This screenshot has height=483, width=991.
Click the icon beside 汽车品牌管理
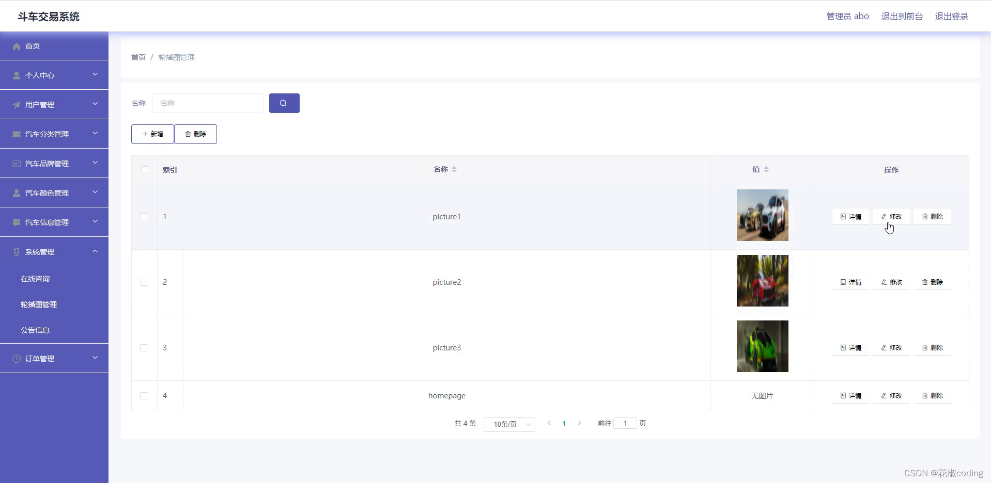17,164
